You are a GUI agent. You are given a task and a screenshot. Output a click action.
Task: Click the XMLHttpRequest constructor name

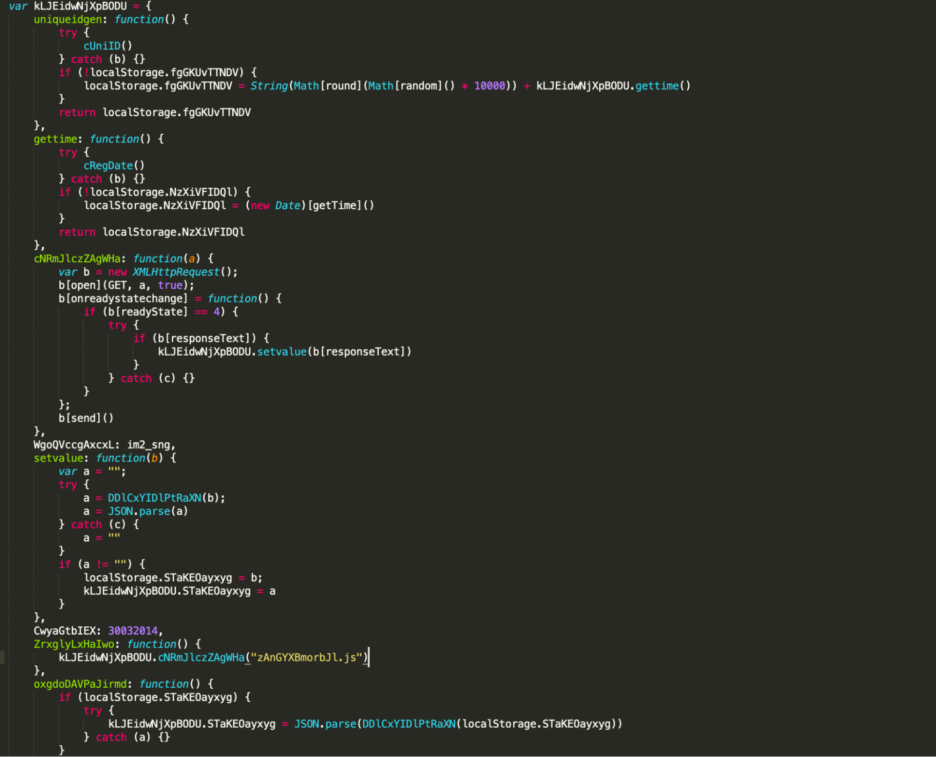pyautogui.click(x=176, y=272)
